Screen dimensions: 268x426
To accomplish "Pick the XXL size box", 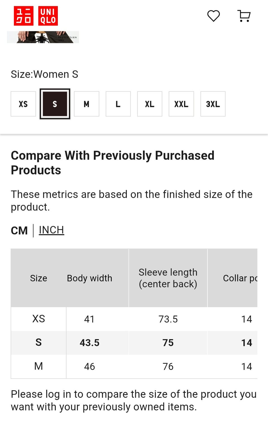I will click(x=181, y=104).
